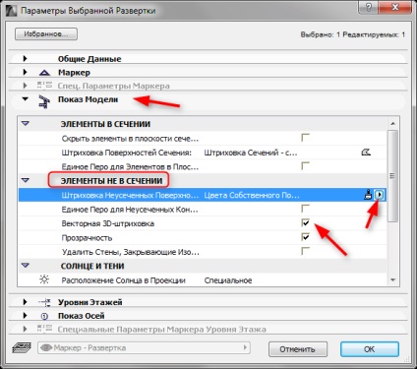Click the parameter list vertical scrollbar thumb
Image resolution: width=417 pixels, height=369 pixels.
pos(392,176)
